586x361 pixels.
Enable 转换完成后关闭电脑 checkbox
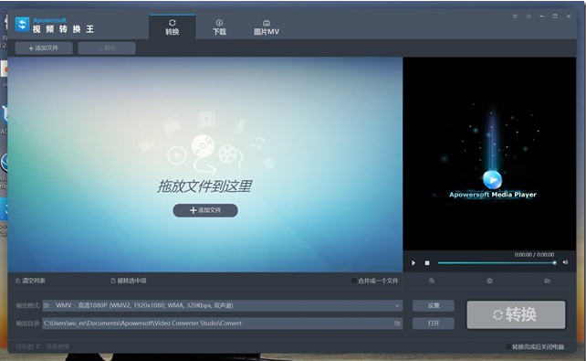coord(508,346)
